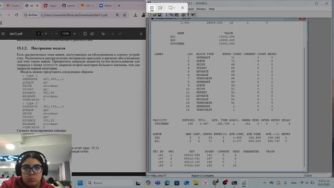Open a new browser tab with the plus button
Screen dimensions: 334x188
click(119, 6)
